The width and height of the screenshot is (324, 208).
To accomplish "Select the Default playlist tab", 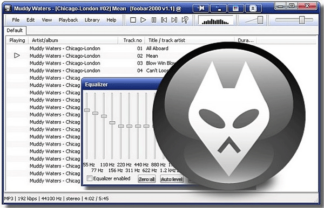I will [x=15, y=30].
